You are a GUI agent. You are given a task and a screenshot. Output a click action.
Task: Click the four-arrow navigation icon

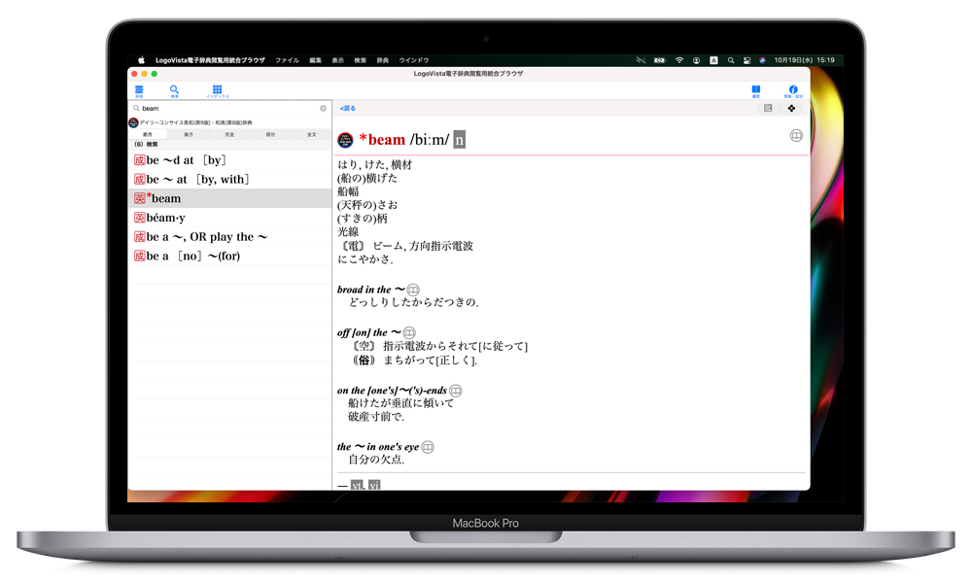click(791, 108)
